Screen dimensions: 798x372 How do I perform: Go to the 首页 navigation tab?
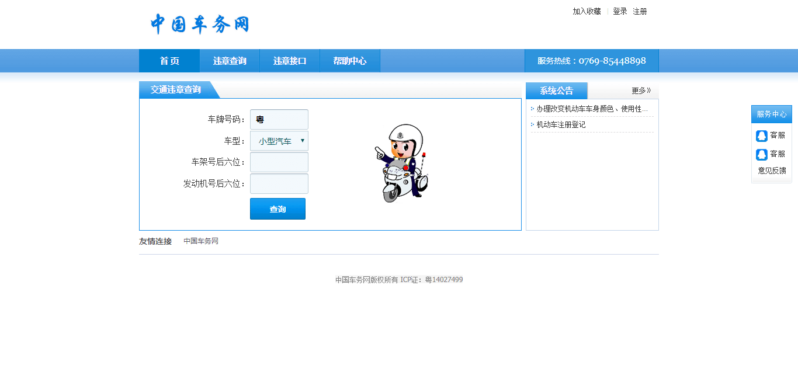point(169,61)
